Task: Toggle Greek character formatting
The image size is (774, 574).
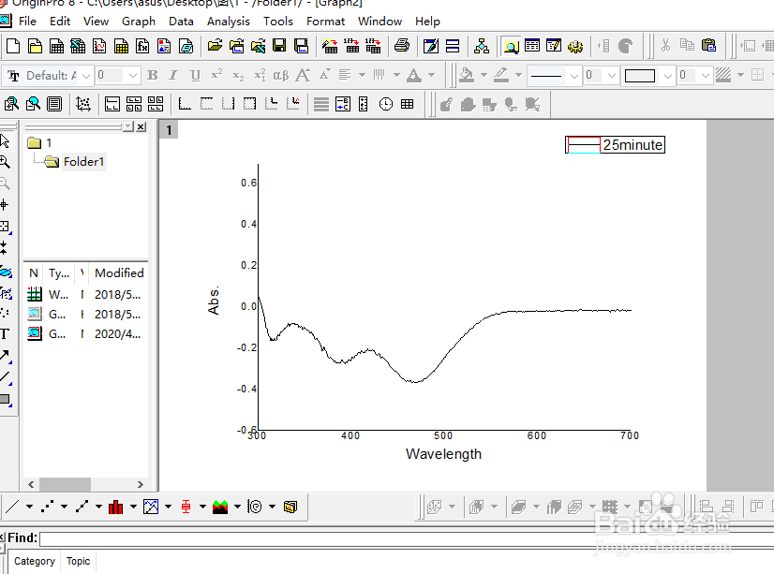Action: [281, 76]
